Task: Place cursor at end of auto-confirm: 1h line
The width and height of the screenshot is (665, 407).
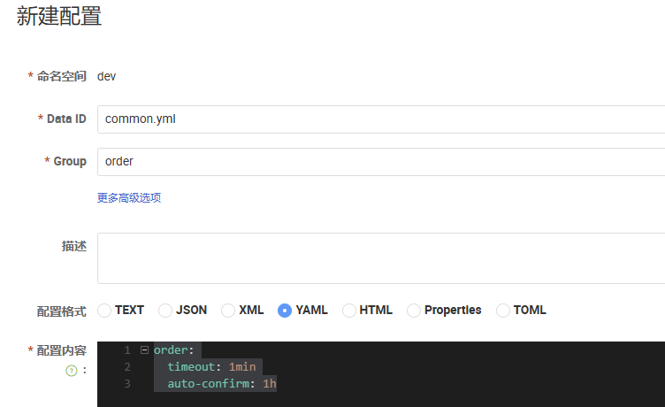Action: (x=277, y=384)
